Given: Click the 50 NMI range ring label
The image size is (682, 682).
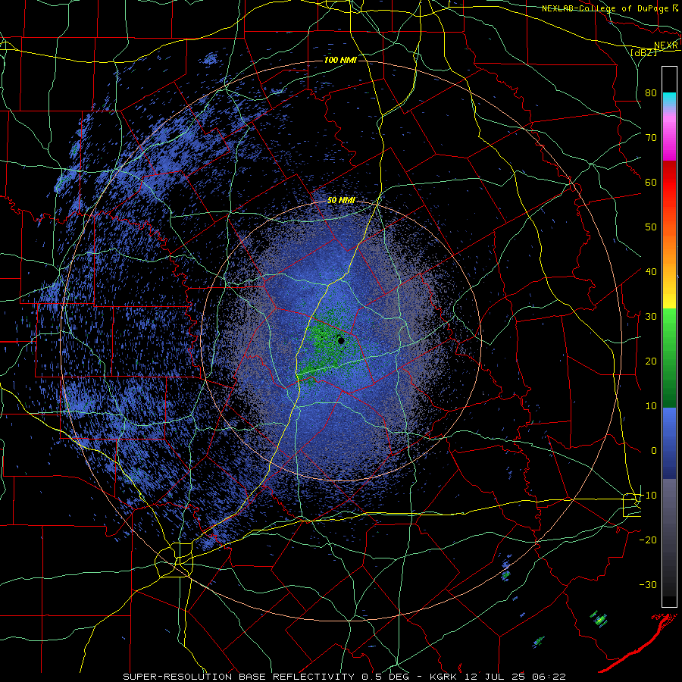Looking at the screenshot, I should (x=341, y=201).
